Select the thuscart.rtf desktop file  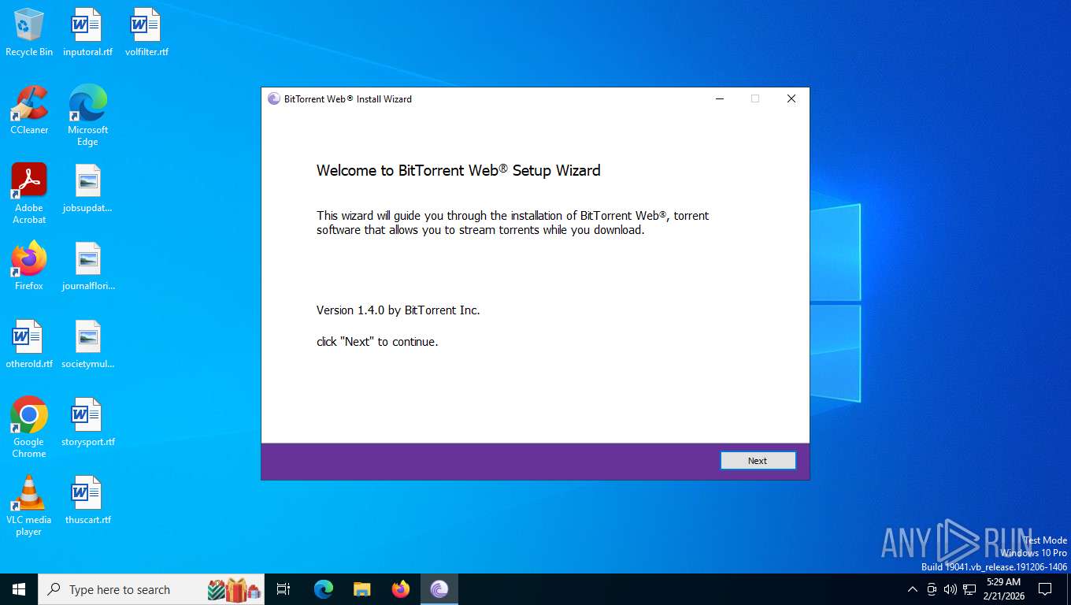pos(87,500)
